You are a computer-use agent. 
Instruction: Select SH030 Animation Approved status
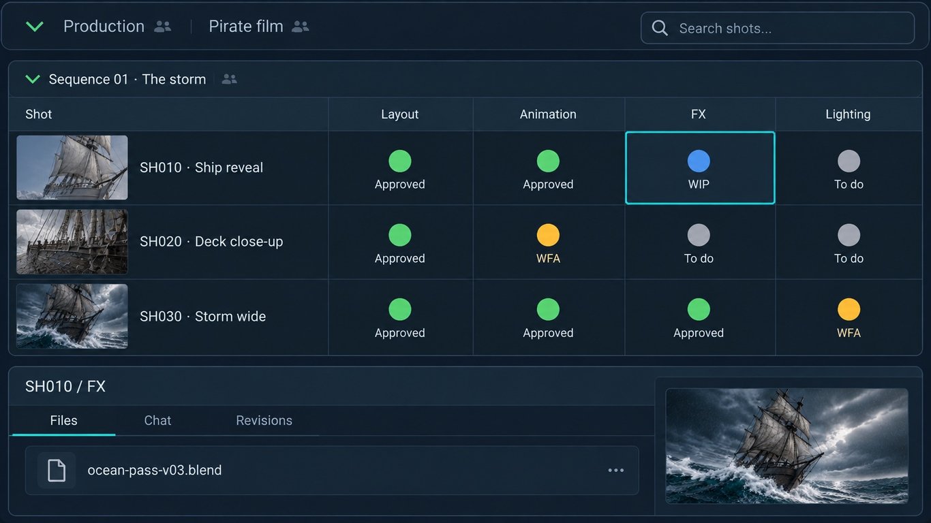[549, 317]
